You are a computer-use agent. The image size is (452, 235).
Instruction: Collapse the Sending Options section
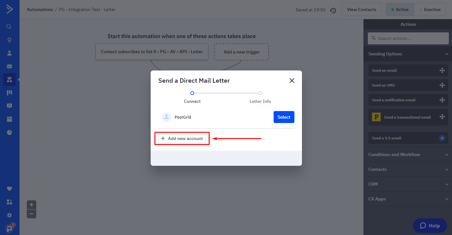click(x=447, y=54)
